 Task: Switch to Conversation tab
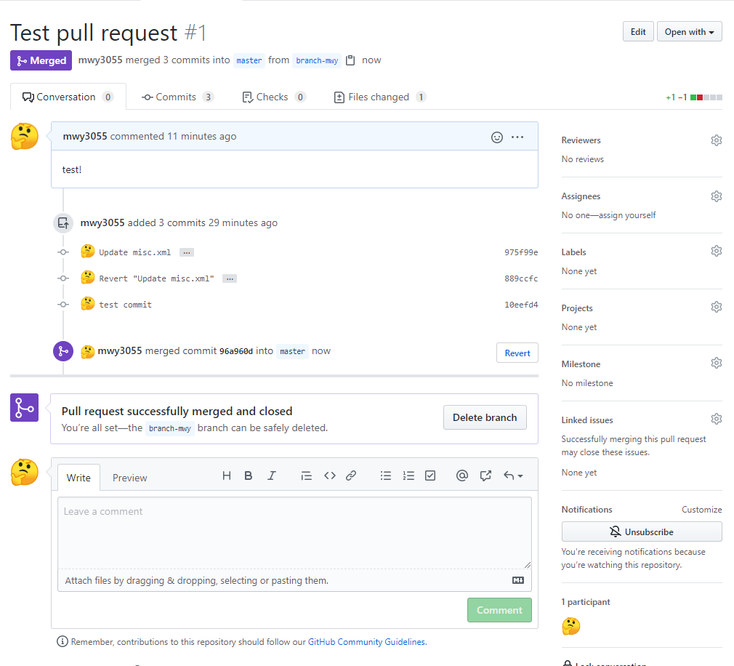coord(68,97)
